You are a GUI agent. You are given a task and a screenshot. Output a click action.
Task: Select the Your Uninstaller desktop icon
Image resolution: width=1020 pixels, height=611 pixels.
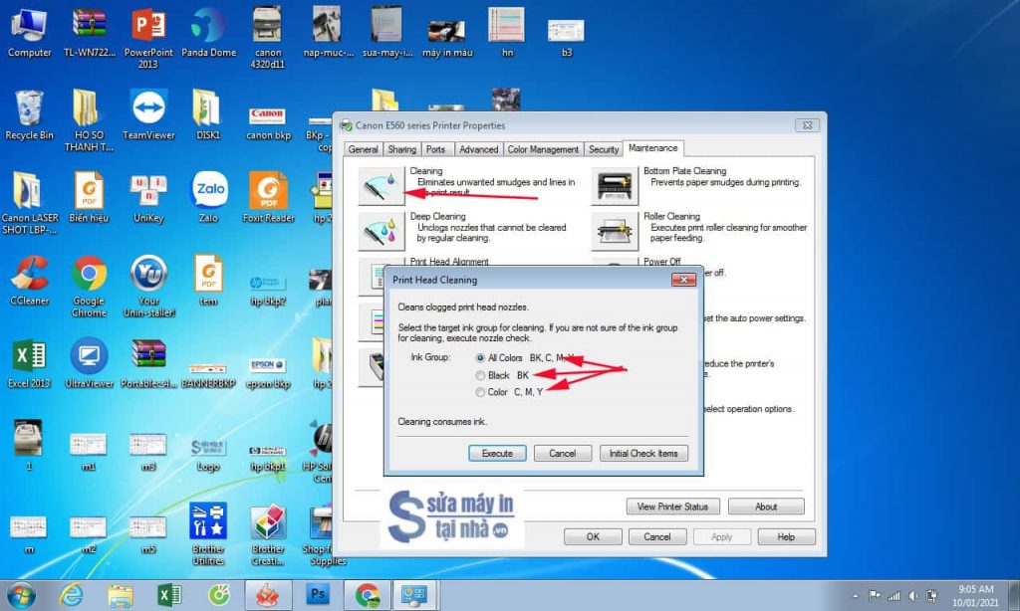(x=148, y=286)
